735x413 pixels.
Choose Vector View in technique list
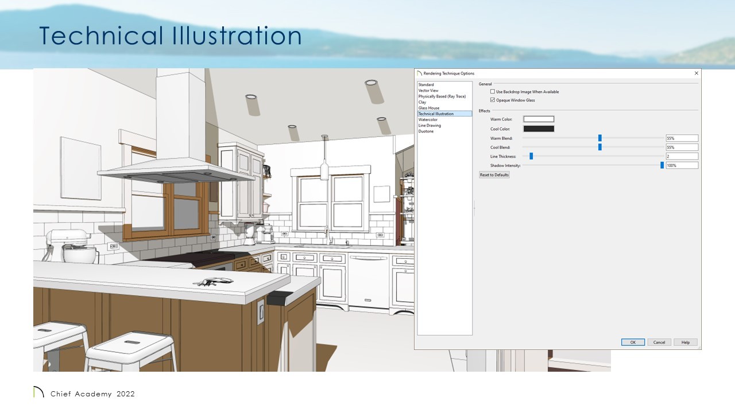click(x=428, y=91)
